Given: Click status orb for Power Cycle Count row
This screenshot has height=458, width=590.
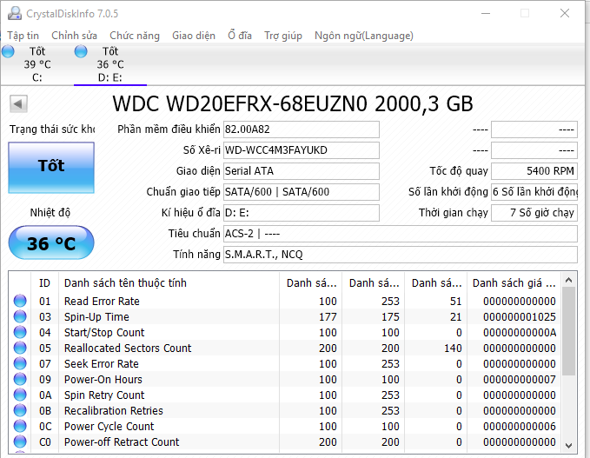Looking at the screenshot, I should coord(20,426).
